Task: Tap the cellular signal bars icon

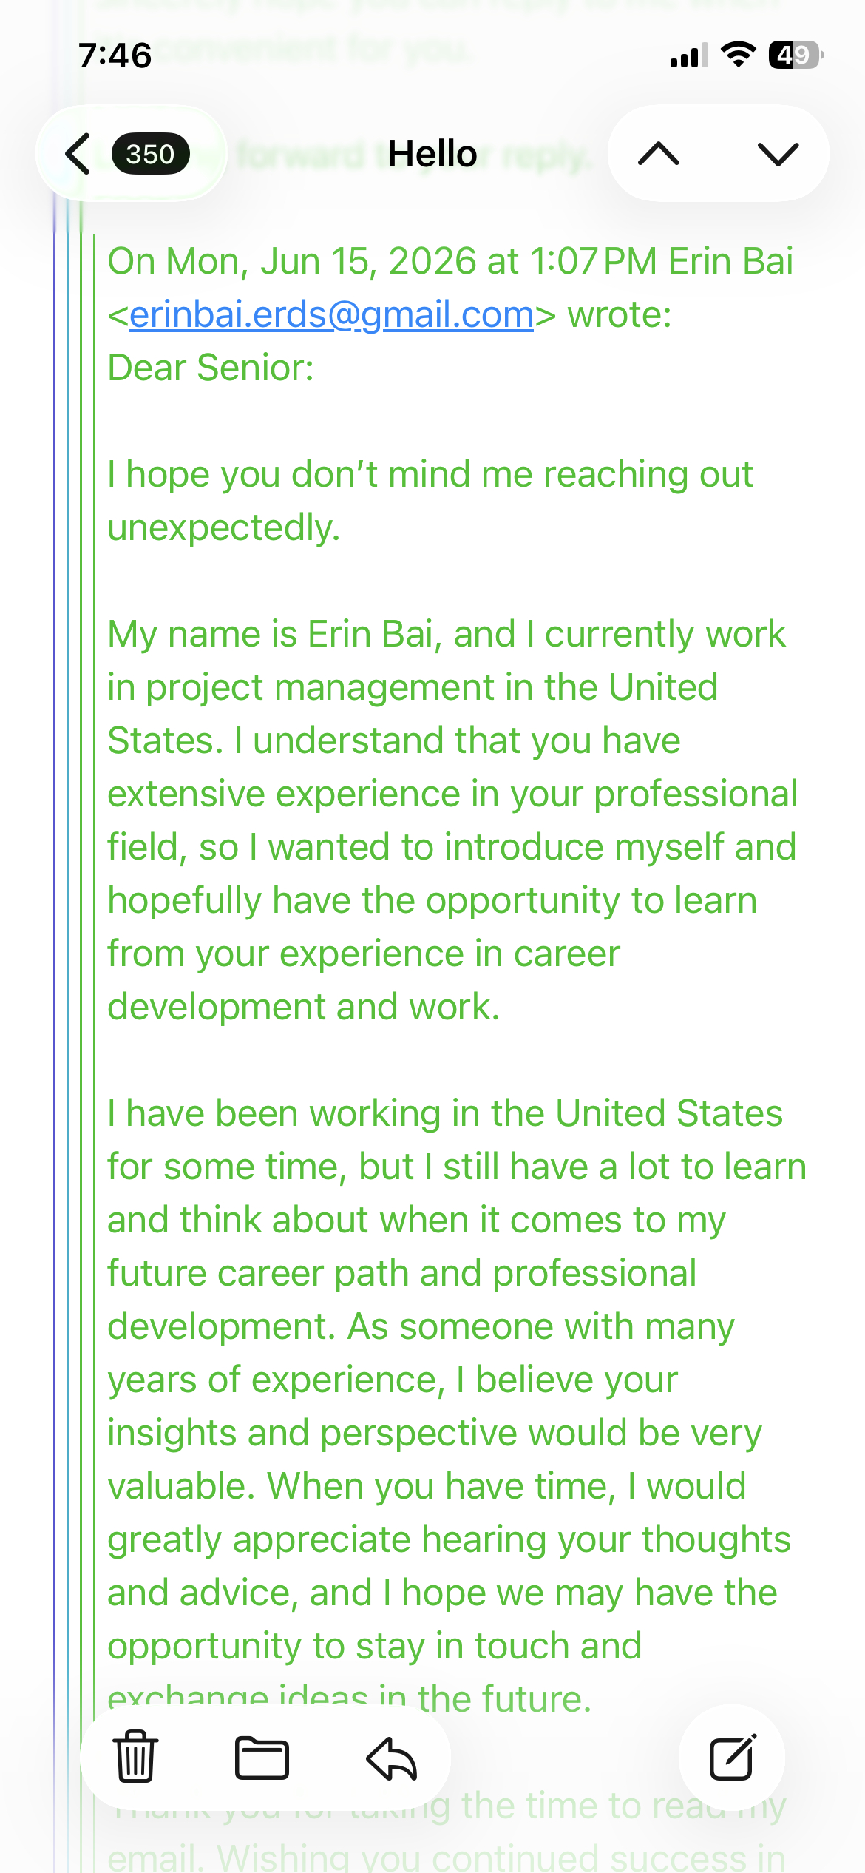Action: (689, 55)
